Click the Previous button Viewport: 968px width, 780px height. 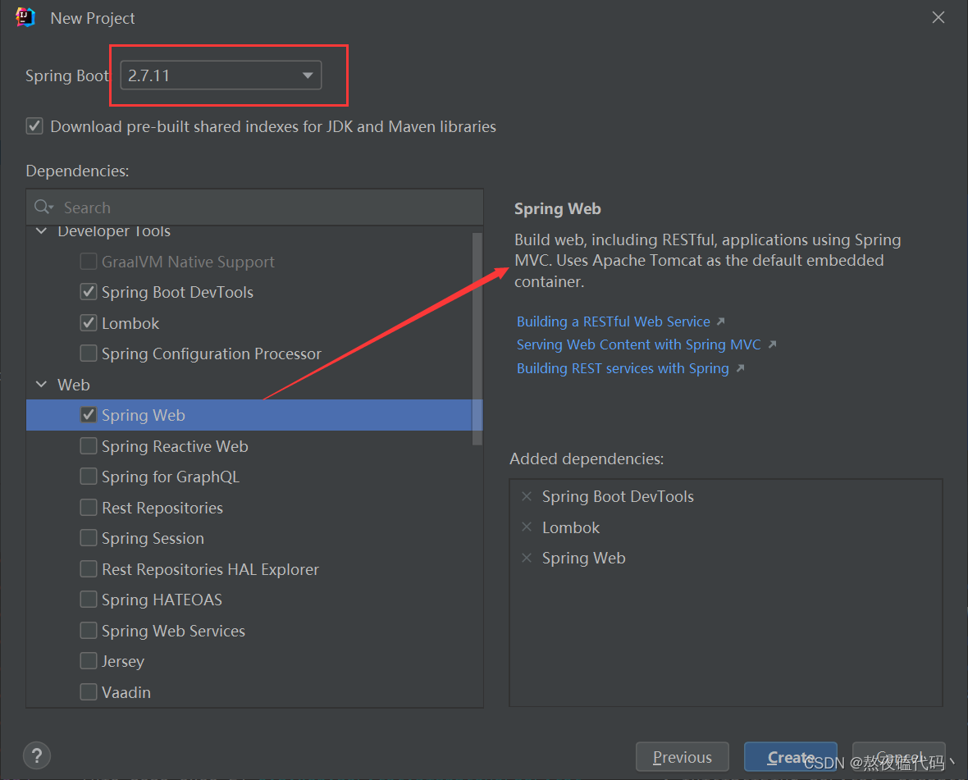(x=683, y=756)
